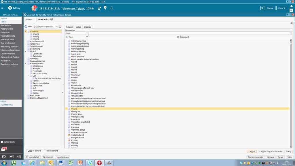Click the Lägg till button
Viewport: 295px width, 166px height.
(x=252, y=152)
